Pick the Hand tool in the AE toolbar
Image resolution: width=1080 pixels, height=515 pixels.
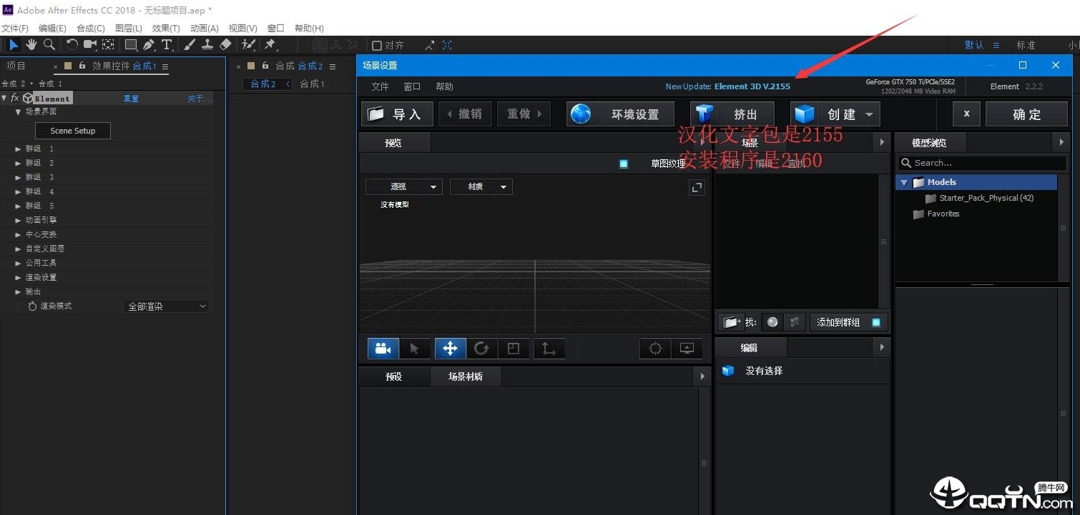point(31,44)
